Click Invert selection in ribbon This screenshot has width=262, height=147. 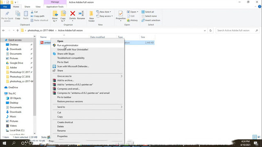point(151,20)
